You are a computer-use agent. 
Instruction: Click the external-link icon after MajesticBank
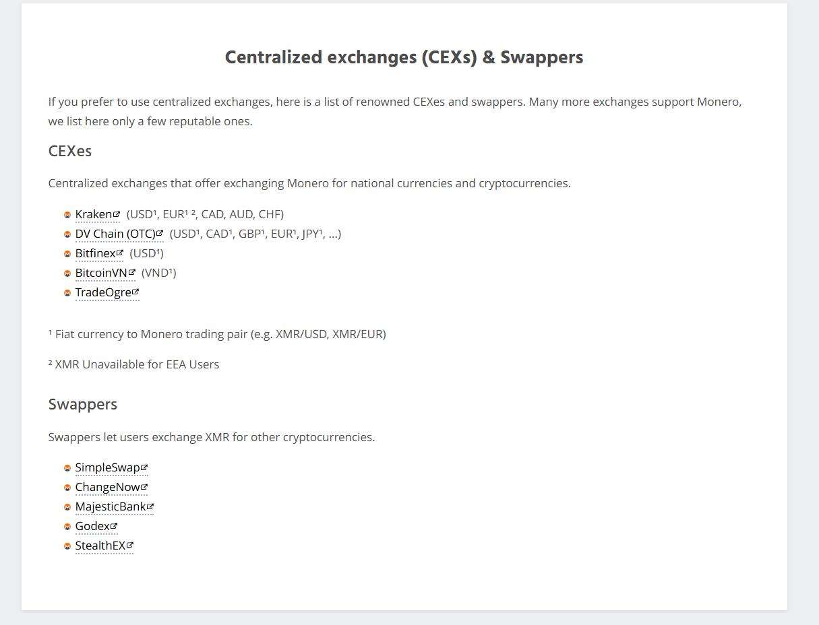[x=150, y=506]
